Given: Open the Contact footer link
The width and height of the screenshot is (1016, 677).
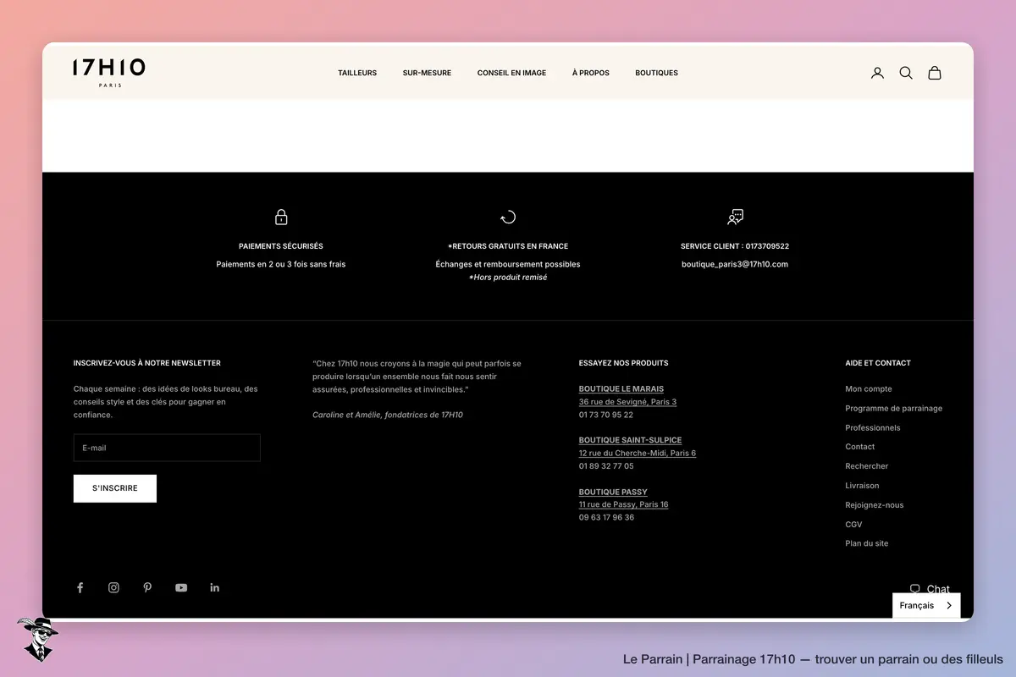Looking at the screenshot, I should click(x=860, y=447).
